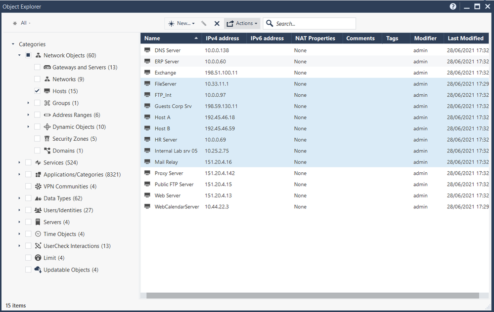This screenshot has height=312, width=494.
Task: Enable the Networks checkbox
Action: [38, 79]
